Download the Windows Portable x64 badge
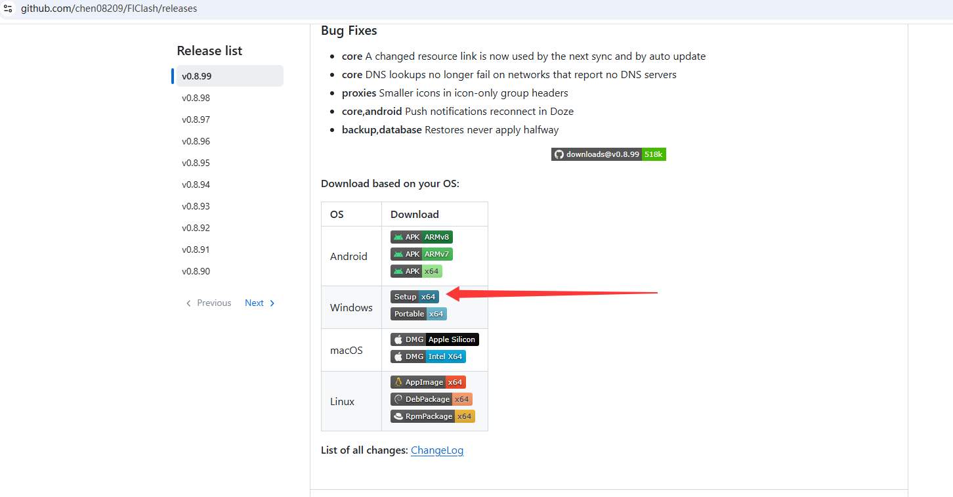Image resolution: width=953 pixels, height=497 pixels. (x=419, y=314)
